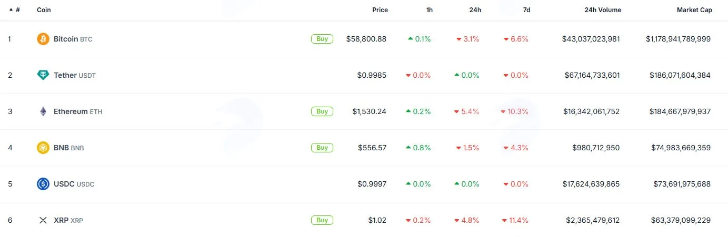Click the USDC blue logo icon
The height and width of the screenshot is (237, 728).
pyautogui.click(x=43, y=184)
